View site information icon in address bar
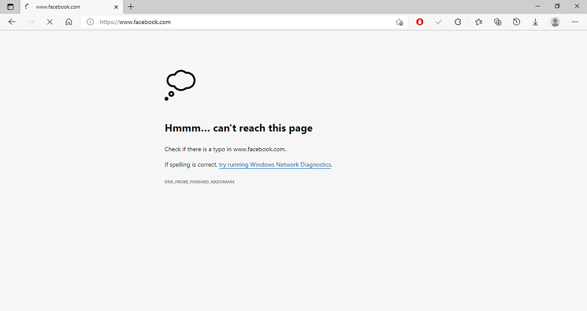 pyautogui.click(x=90, y=22)
